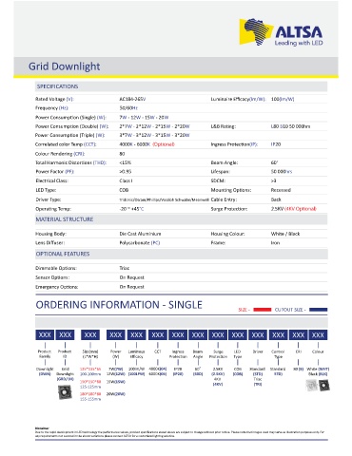Click the white downlight thumbnail under Colour
The height and width of the screenshot is (456, 352).
(312, 385)
